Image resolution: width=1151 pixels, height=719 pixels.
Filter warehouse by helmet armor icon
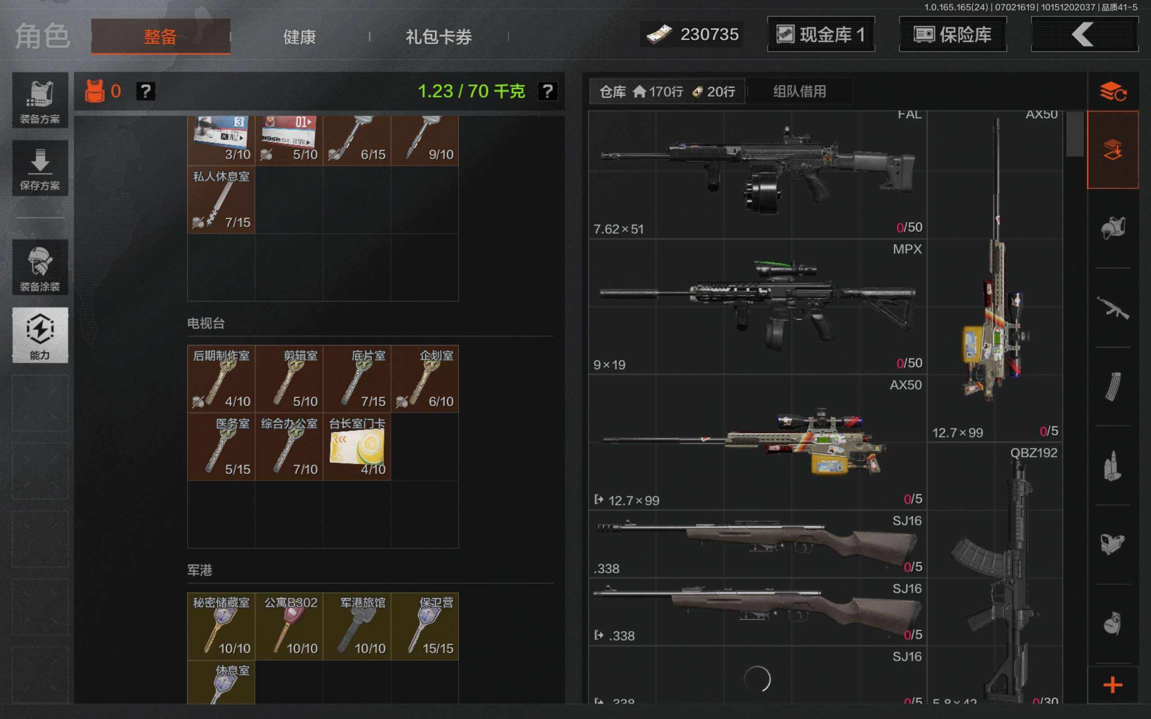(1112, 228)
